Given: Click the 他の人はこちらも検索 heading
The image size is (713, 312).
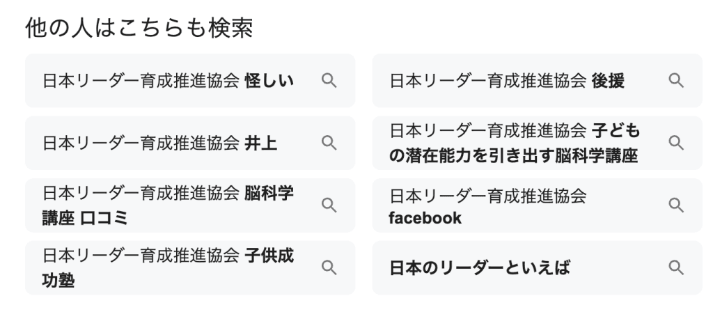Looking at the screenshot, I should 139,28.
